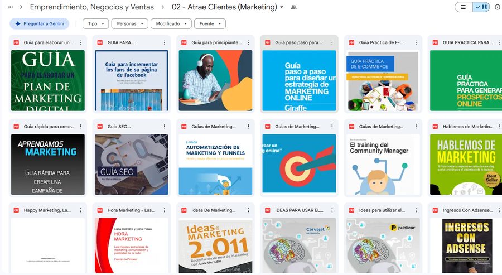This screenshot has width=502, height=275.
Task: Open more options for 'Guia Practica de E-...'
Action: tap(416, 42)
